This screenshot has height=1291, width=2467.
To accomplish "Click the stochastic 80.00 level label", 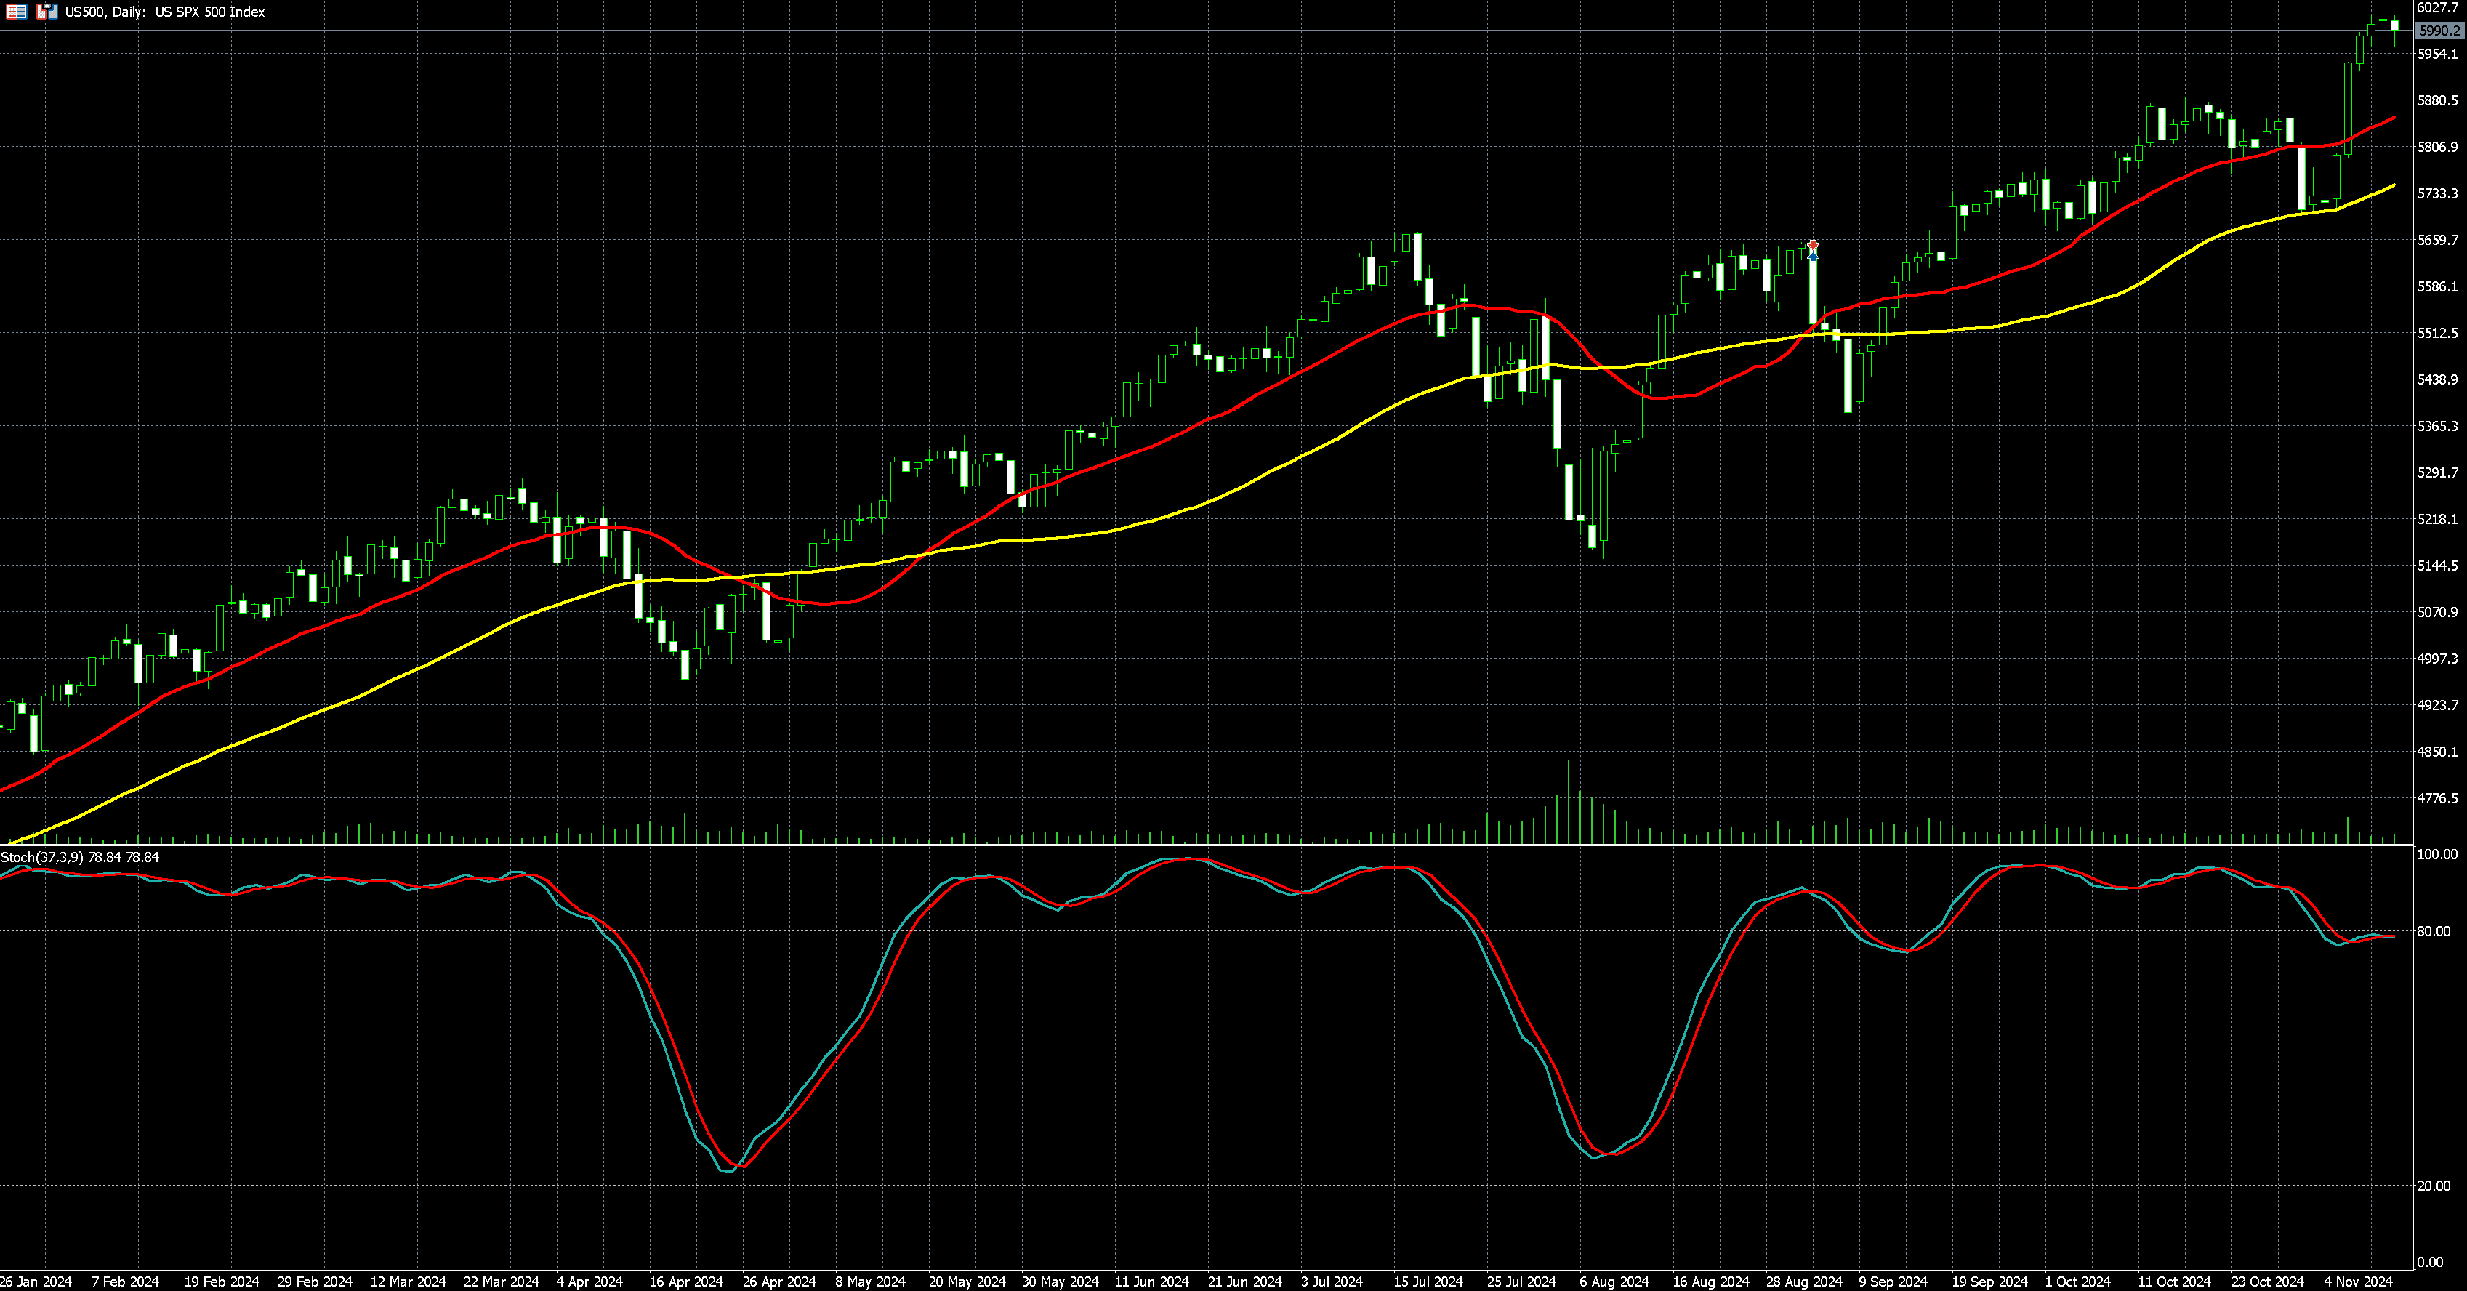I will click(2434, 931).
